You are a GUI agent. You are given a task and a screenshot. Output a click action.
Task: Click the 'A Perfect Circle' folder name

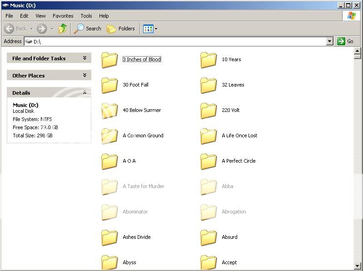pos(239,161)
